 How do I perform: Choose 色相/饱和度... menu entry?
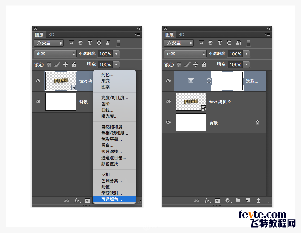pos(114,133)
